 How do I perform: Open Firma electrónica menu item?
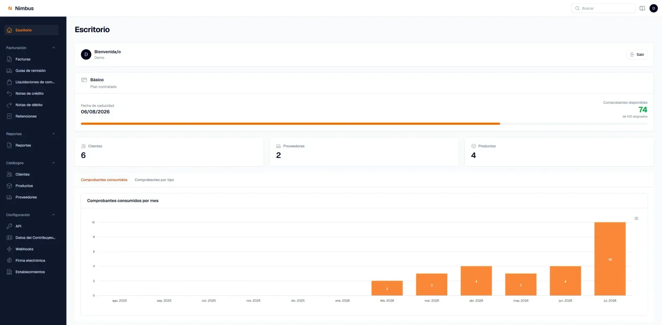point(31,260)
